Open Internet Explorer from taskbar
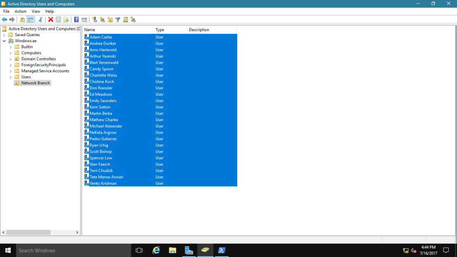The image size is (457, 257). click(156, 250)
